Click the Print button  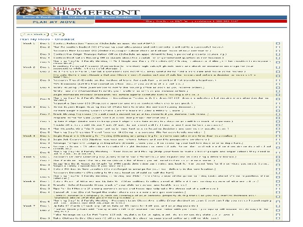[58, 34]
